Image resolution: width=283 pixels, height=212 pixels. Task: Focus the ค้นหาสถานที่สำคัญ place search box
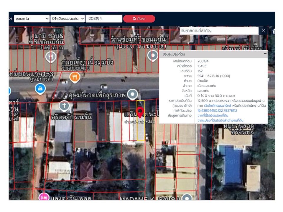coord(219,31)
